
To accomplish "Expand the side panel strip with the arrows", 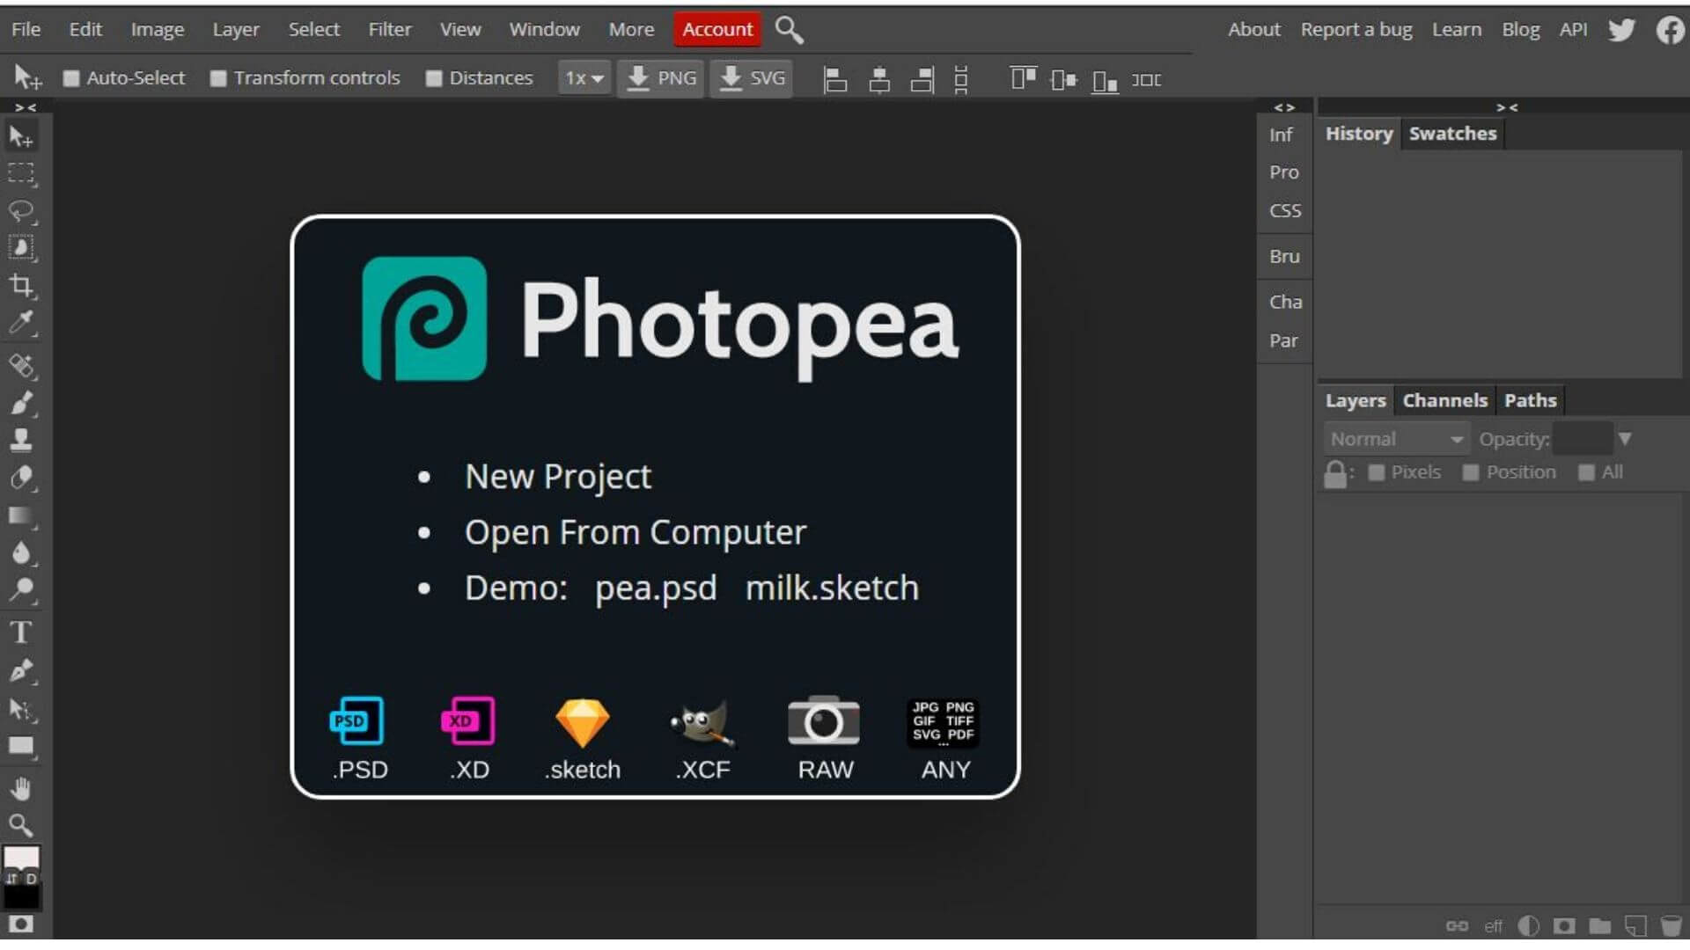I will pos(1284,107).
